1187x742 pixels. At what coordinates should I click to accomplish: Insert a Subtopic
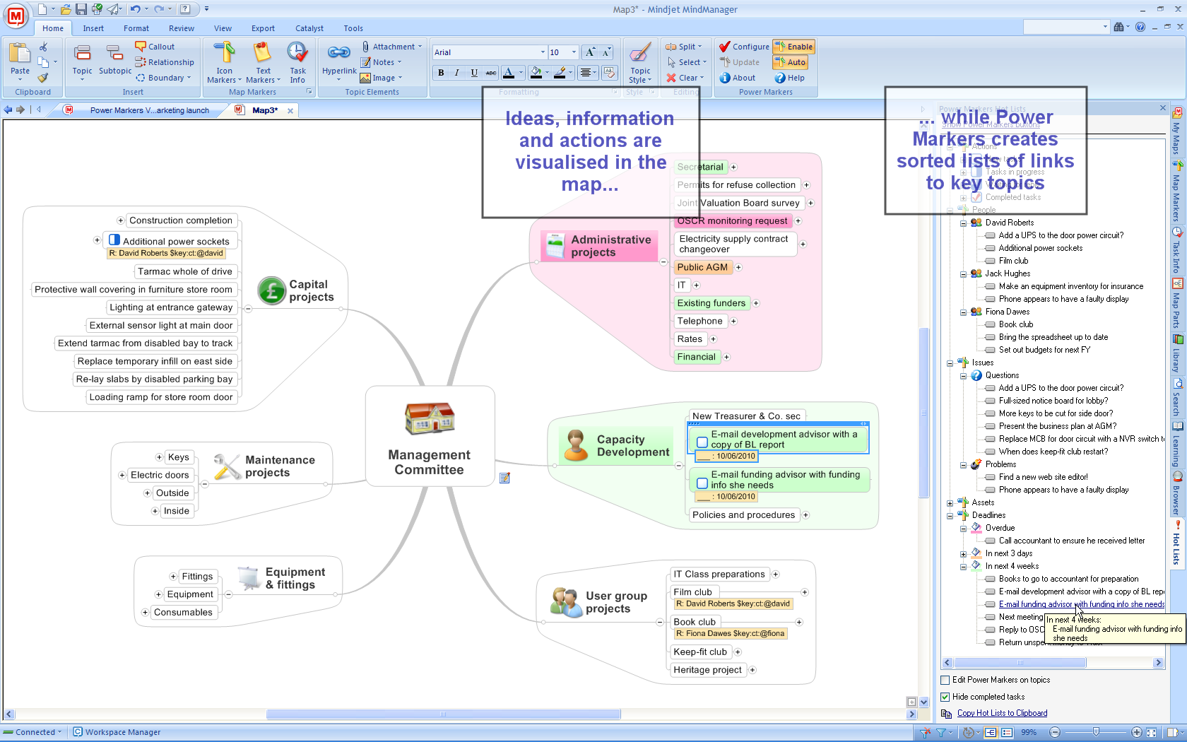pyautogui.click(x=115, y=59)
